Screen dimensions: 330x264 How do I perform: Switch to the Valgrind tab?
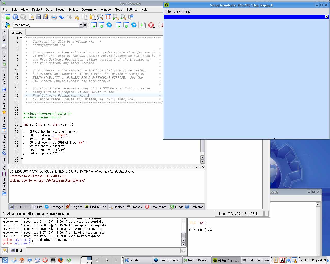[x=74, y=207]
